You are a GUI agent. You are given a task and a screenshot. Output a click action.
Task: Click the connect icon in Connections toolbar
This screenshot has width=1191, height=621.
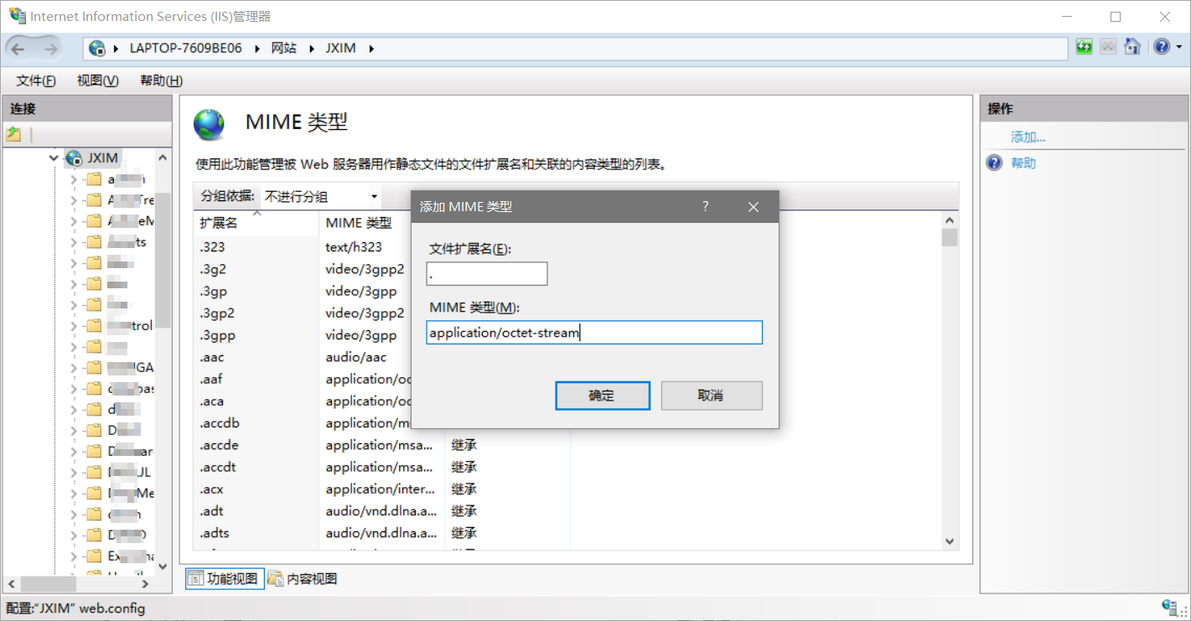(x=13, y=134)
